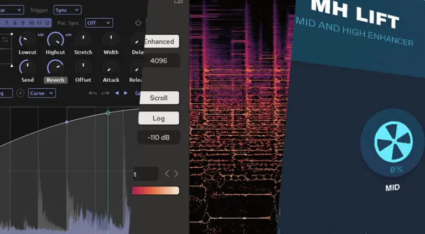425x234 pixels.
Task: Click the Enhanced button
Action: coord(161,41)
